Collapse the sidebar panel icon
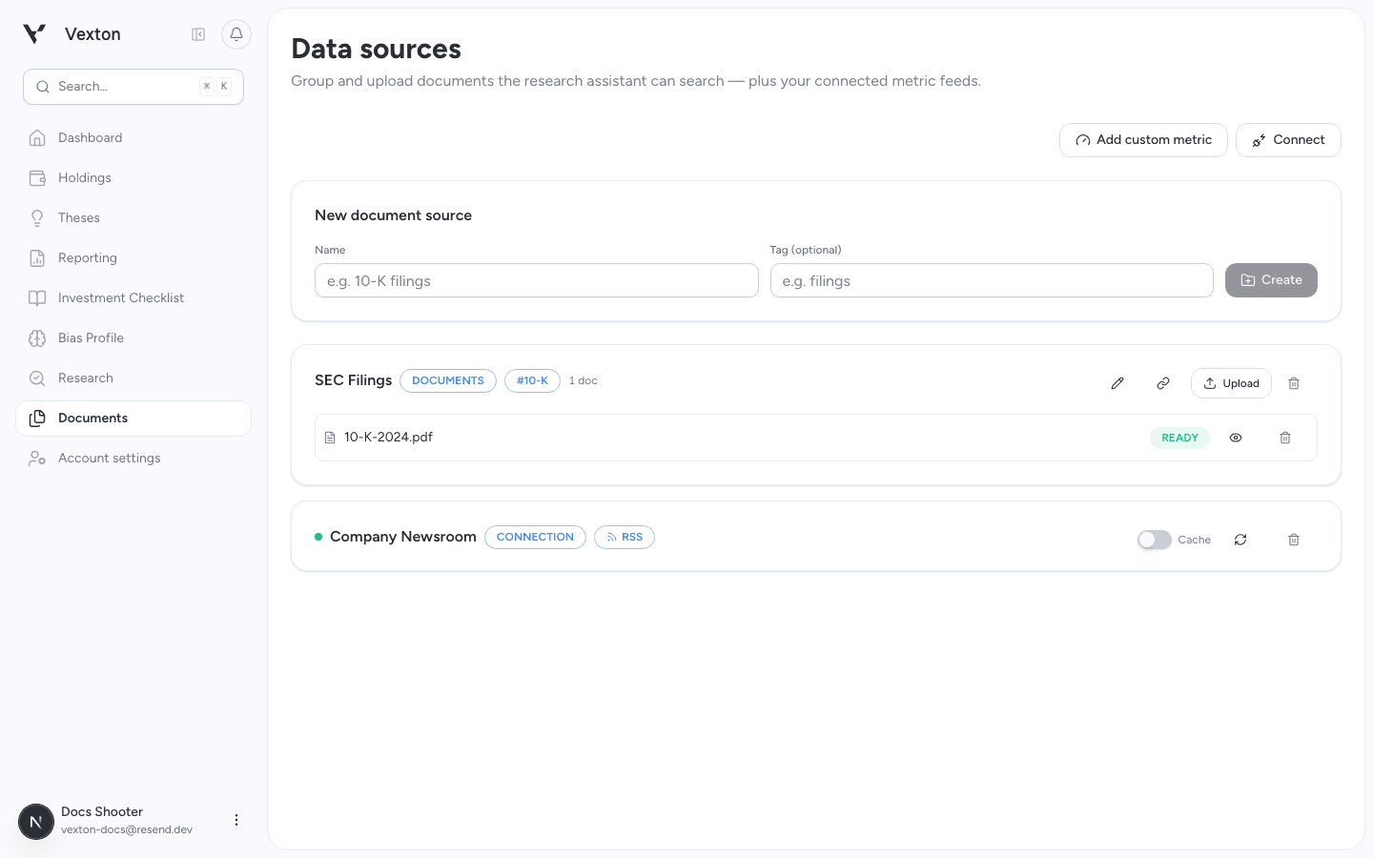 tap(198, 34)
